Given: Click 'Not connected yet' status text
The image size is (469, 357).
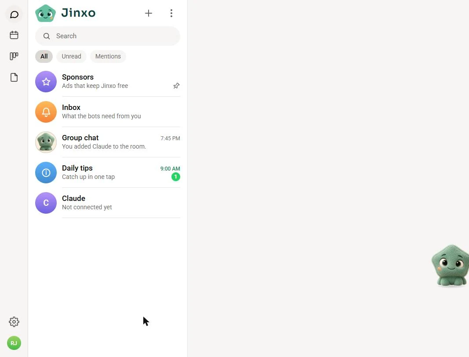Looking at the screenshot, I should click(87, 207).
